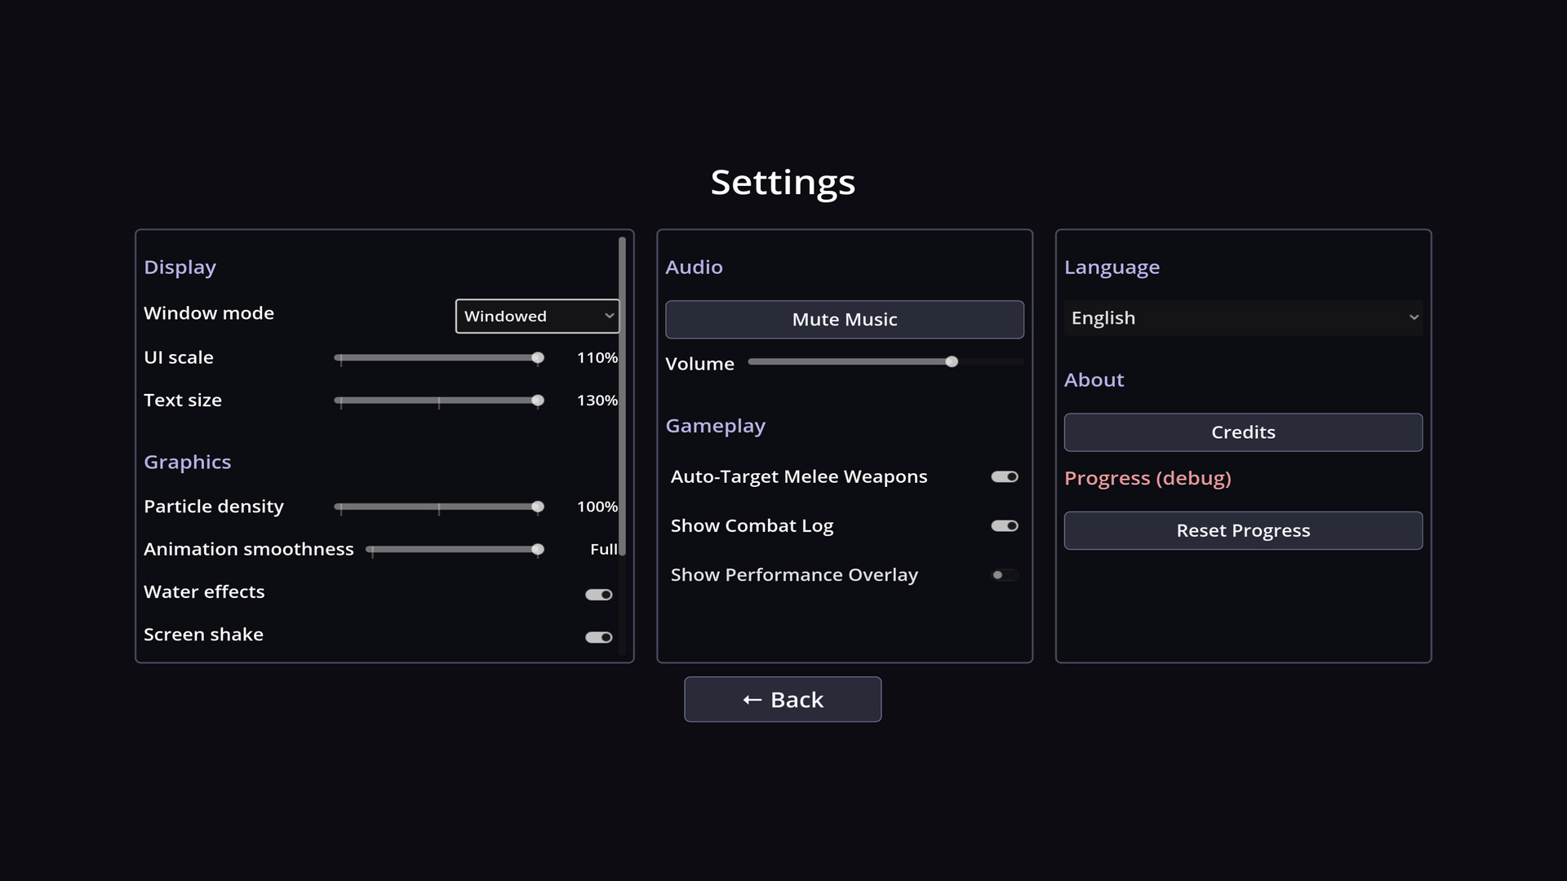Click the Text size slider handle
The width and height of the screenshot is (1567, 881).
click(538, 401)
